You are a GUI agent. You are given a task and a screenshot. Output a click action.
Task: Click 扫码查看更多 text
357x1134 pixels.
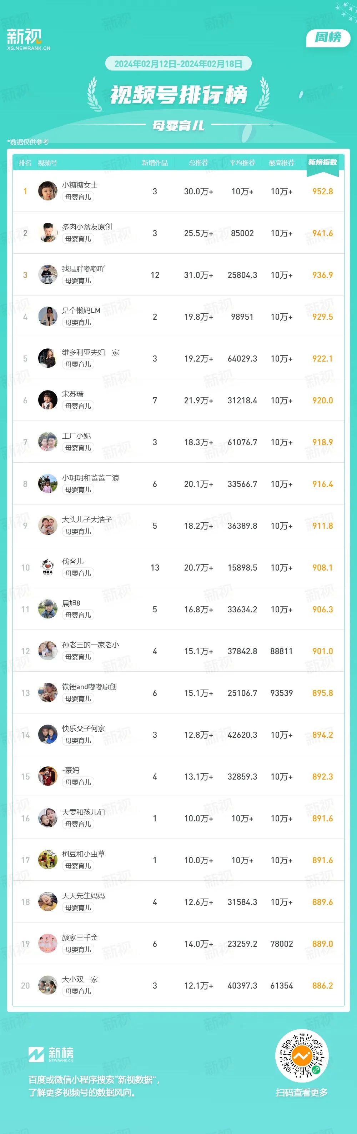click(302, 1092)
